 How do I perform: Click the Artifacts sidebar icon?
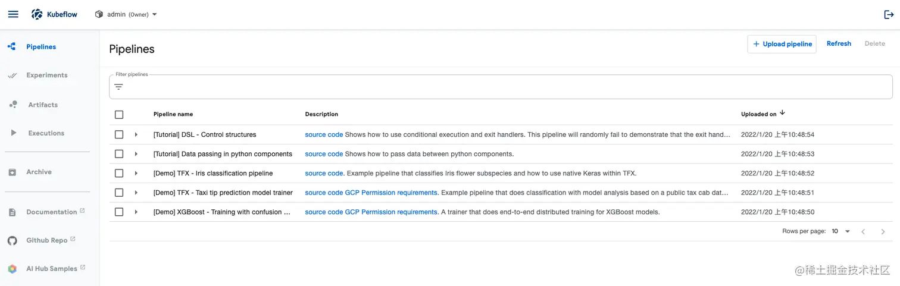[x=12, y=105]
